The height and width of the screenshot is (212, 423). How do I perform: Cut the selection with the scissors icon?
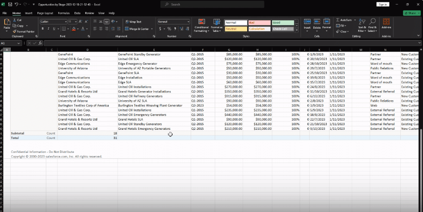click(15, 20)
